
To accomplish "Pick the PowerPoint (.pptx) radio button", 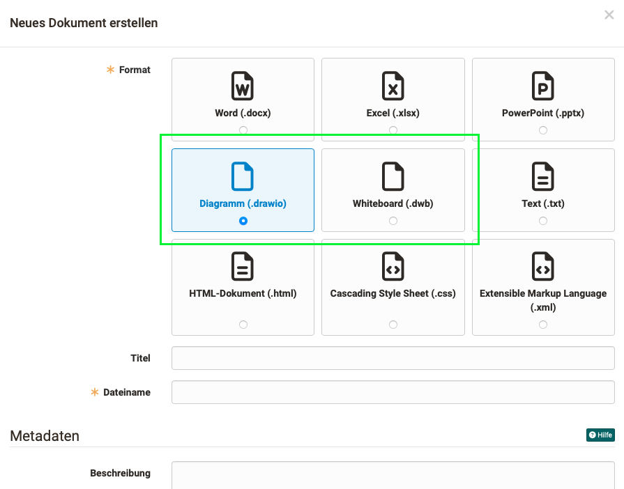I will click(543, 130).
